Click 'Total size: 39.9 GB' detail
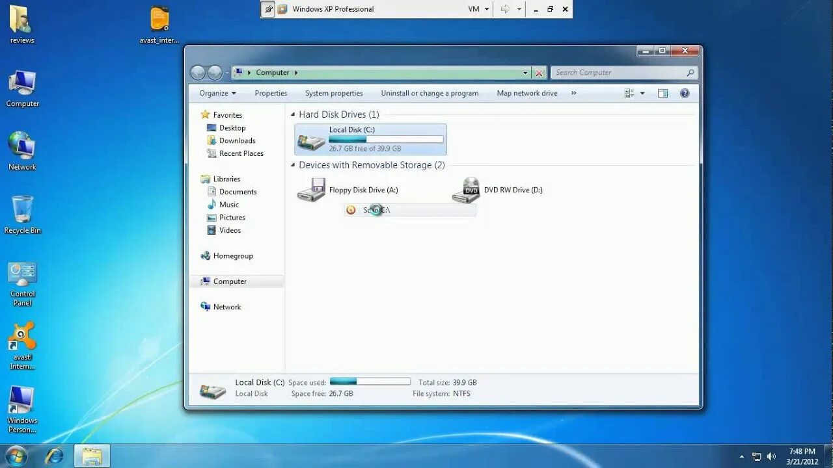 [x=448, y=382]
